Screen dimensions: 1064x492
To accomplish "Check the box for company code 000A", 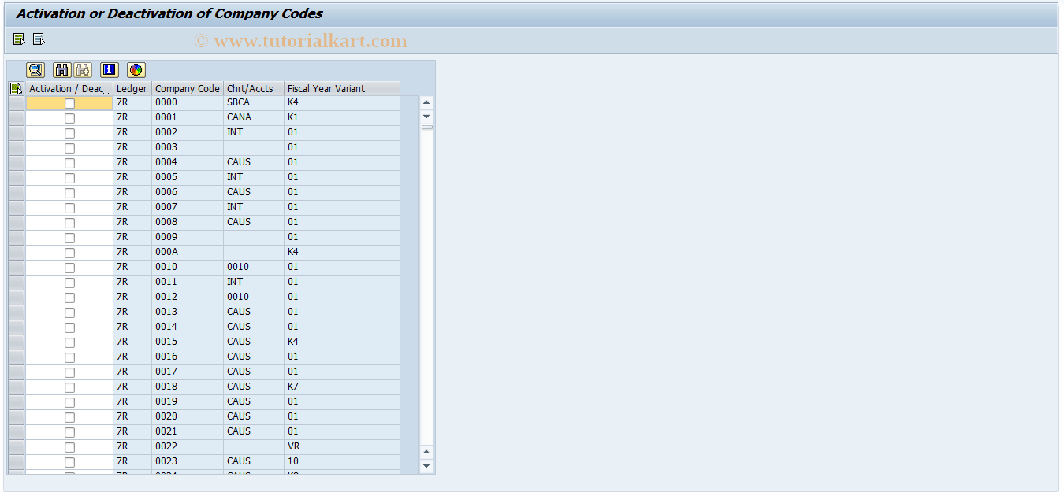I will [x=69, y=253].
